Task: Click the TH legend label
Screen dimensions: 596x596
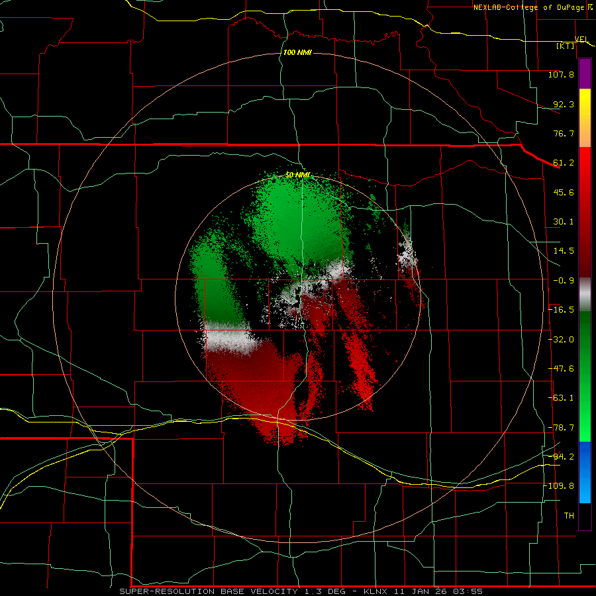Action: (x=569, y=516)
